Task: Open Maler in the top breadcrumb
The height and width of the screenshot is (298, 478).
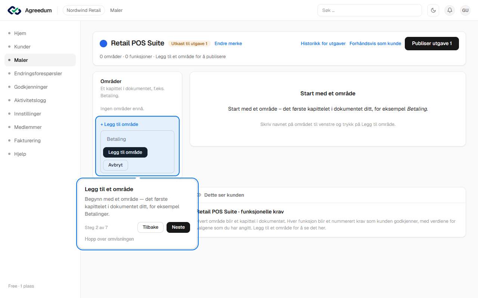Action: [117, 10]
